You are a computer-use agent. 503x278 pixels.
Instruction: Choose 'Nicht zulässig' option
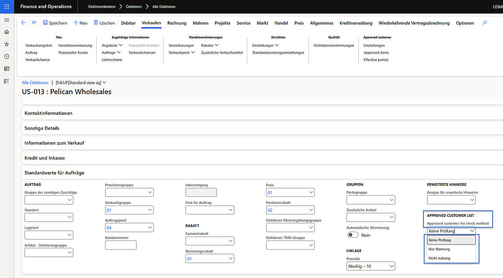point(439,258)
